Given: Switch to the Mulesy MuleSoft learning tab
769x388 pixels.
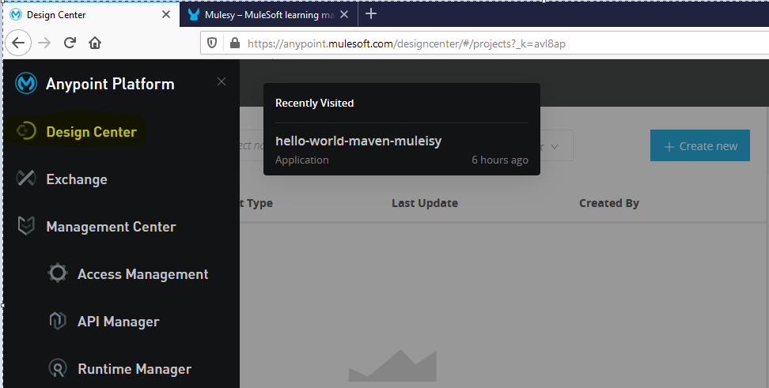Looking at the screenshot, I should pos(269,15).
